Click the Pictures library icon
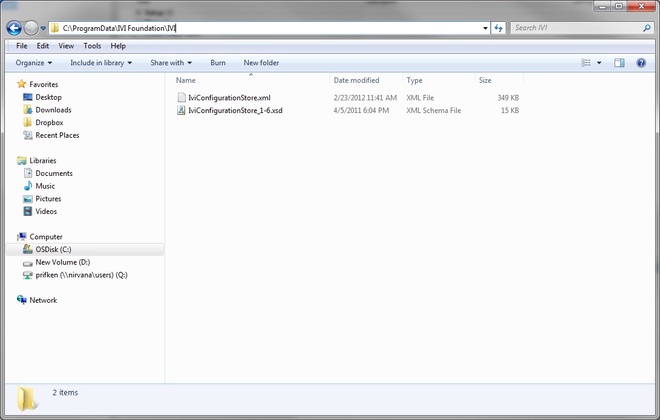This screenshot has width=660, height=420. pyautogui.click(x=28, y=199)
